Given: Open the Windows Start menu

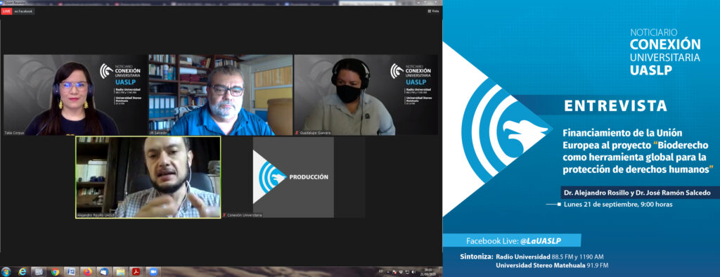Looking at the screenshot, I should coord(6,272).
